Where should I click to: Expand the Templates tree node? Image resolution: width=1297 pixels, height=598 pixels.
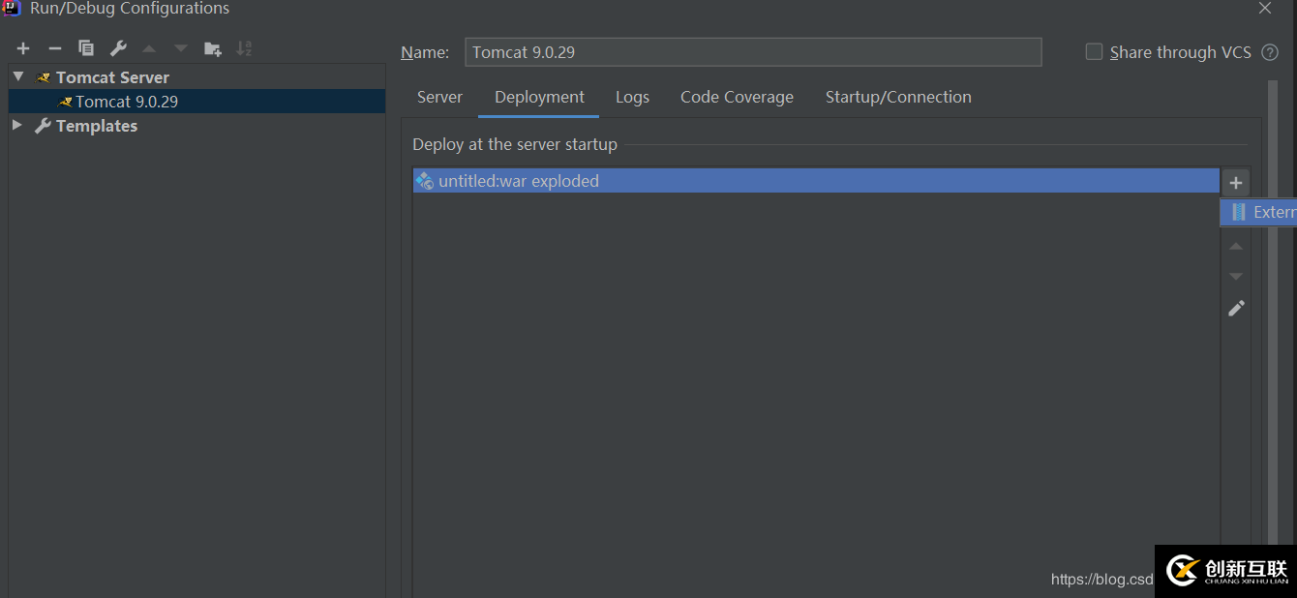tap(17, 125)
